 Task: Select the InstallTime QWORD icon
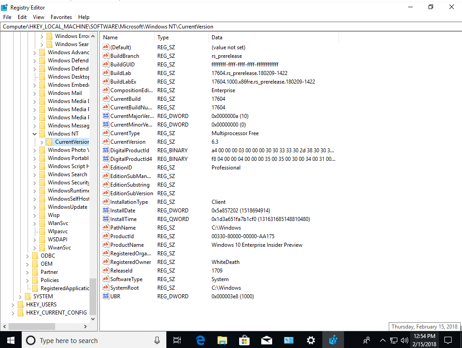pyautogui.click(x=105, y=219)
